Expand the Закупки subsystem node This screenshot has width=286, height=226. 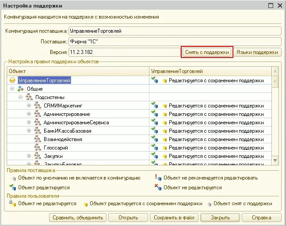coord(29,156)
